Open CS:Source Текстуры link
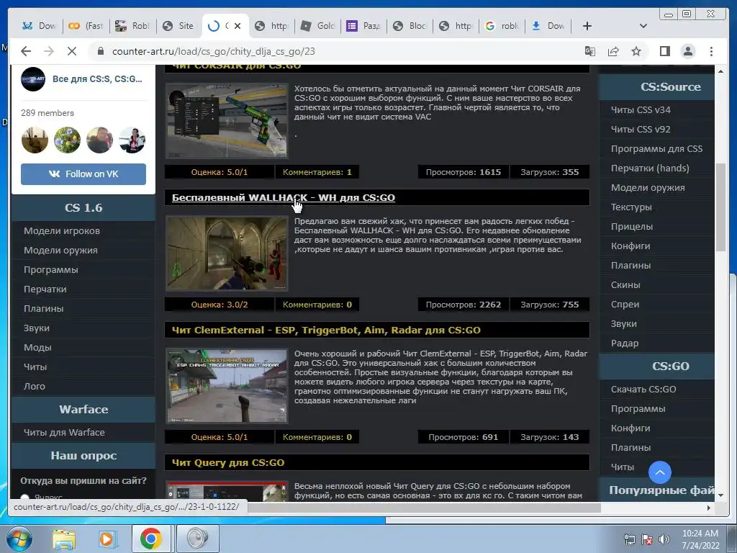This screenshot has height=553, width=737. (x=631, y=207)
